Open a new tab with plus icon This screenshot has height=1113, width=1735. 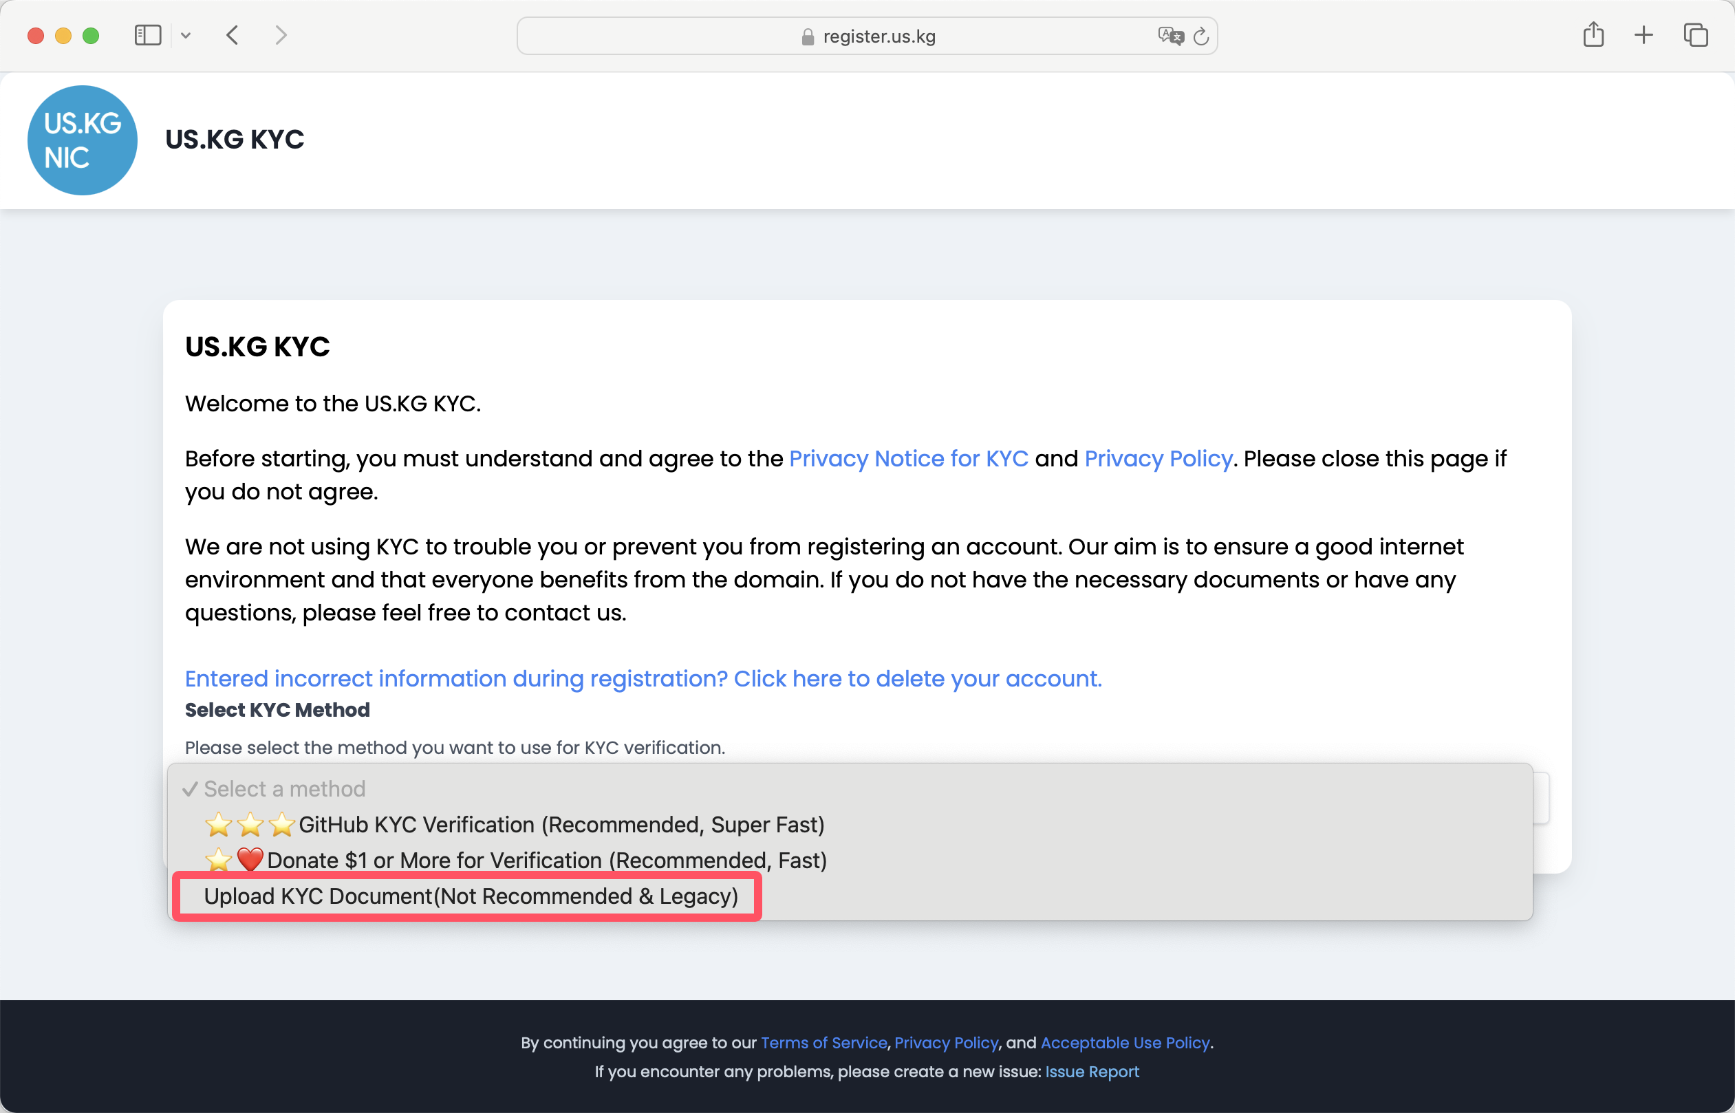pyautogui.click(x=1644, y=35)
